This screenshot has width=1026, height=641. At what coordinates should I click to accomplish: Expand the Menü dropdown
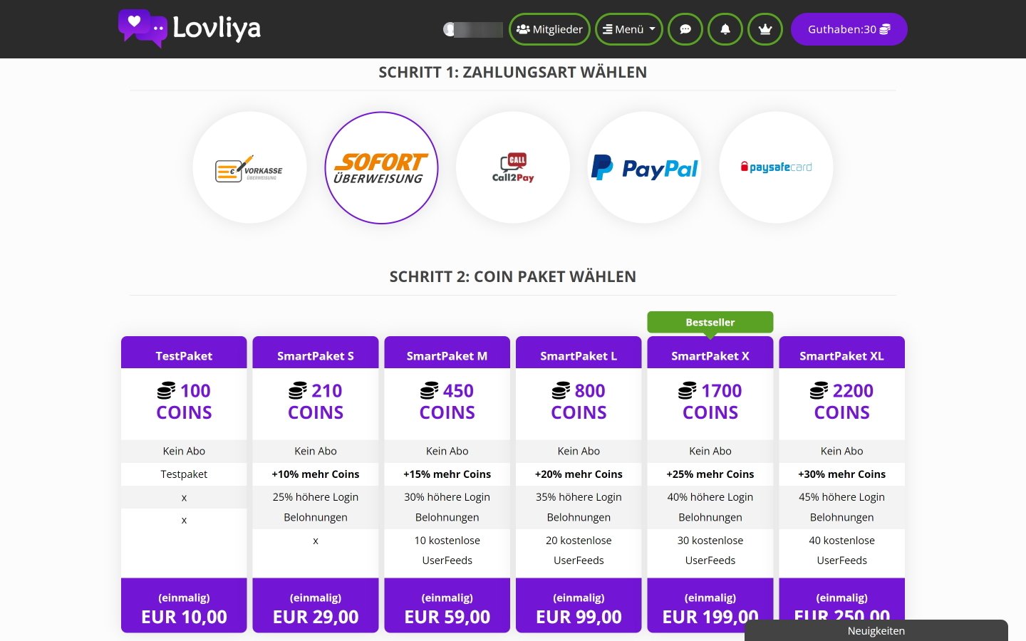[x=629, y=29]
